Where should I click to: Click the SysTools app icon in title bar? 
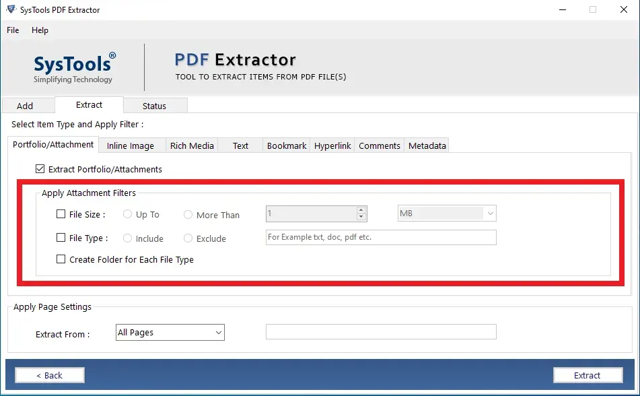coord(11,9)
